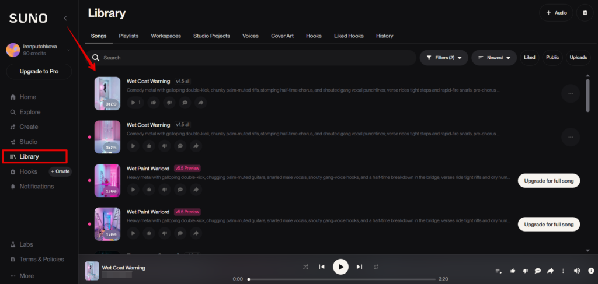Switch to the Workspaces tab
The image size is (598, 284).
[x=166, y=36]
